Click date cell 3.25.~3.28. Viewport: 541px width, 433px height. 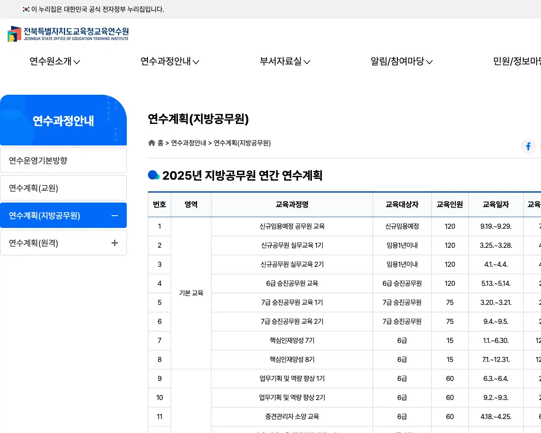[496, 245]
